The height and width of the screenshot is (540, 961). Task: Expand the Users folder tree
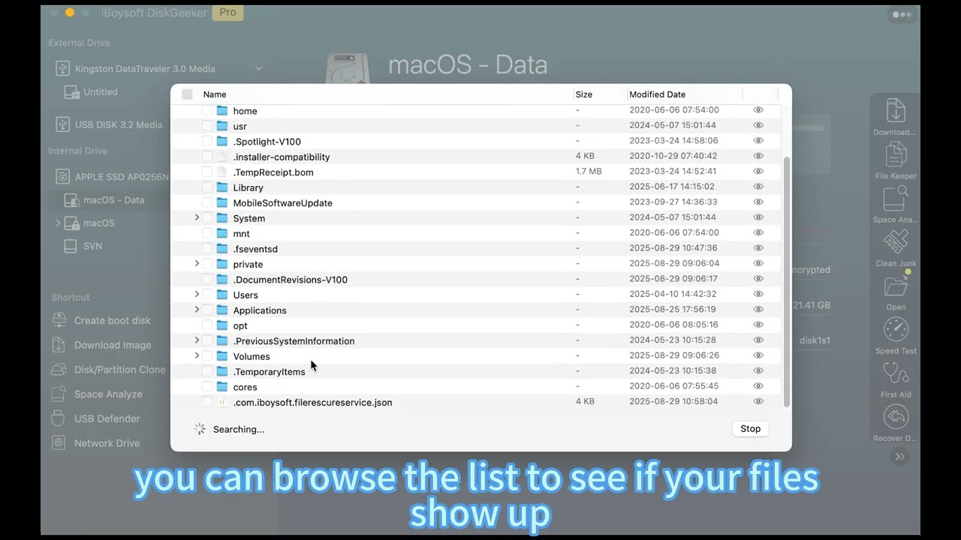tap(197, 294)
